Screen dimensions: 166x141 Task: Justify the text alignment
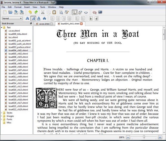pos(69,18)
